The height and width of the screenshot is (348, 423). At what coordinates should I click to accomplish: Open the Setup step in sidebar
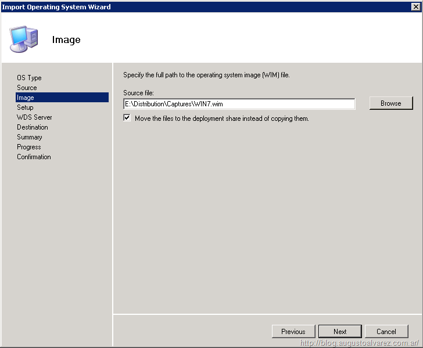(25, 107)
